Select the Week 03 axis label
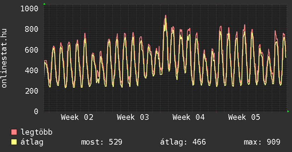Image resolution: width=292 pixels, height=152 pixels. tap(133, 117)
